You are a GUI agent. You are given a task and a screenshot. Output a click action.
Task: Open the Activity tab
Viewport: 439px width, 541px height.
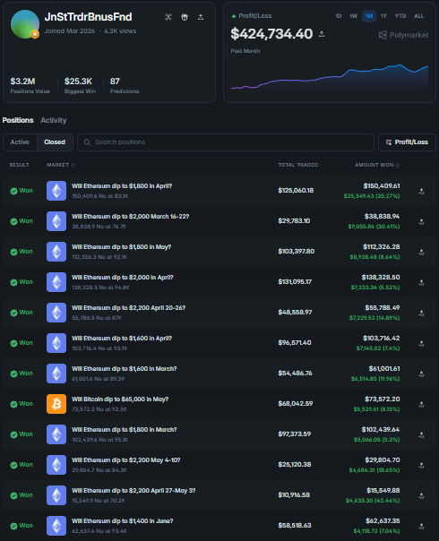[x=54, y=120]
